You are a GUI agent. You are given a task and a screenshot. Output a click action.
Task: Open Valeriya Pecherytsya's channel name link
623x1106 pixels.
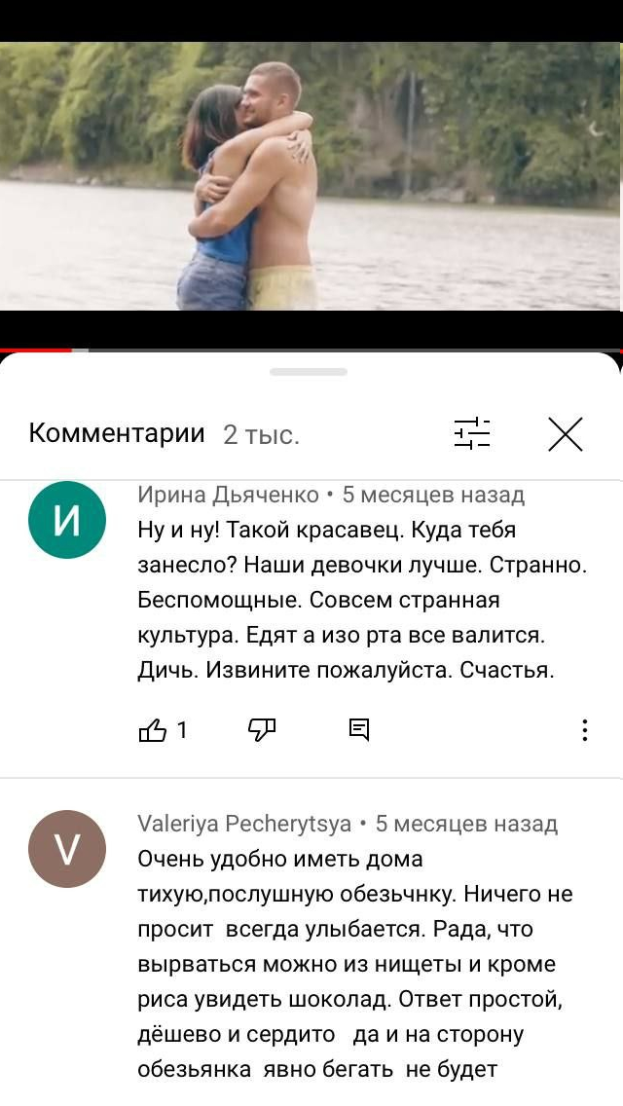[244, 824]
